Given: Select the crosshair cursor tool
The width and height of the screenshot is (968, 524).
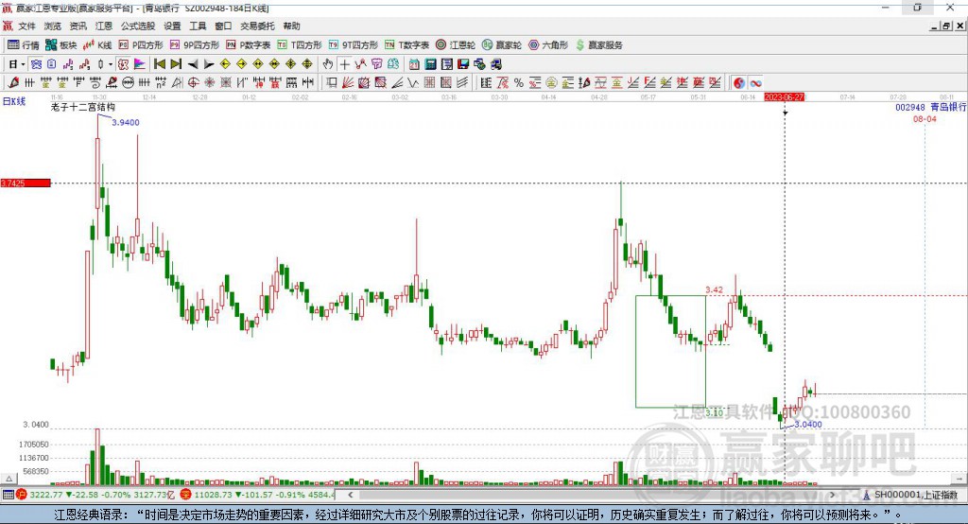Looking at the screenshot, I should click(345, 64).
